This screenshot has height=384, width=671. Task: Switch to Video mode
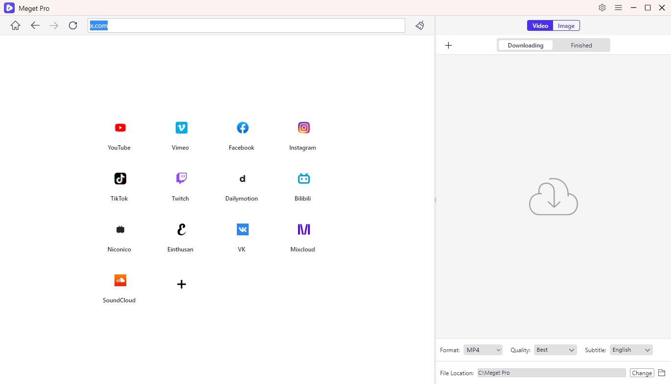(x=540, y=26)
